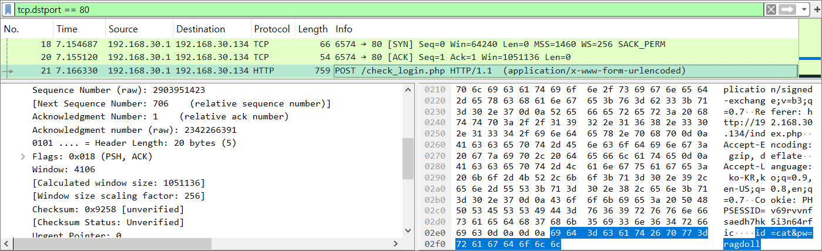822x251 pixels.
Task: Select packet 18 with the SYN flag
Action: (400, 45)
